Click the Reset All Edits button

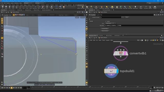click(x=105, y=31)
